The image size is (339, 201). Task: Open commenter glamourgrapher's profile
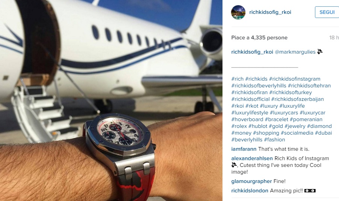coord(251,181)
